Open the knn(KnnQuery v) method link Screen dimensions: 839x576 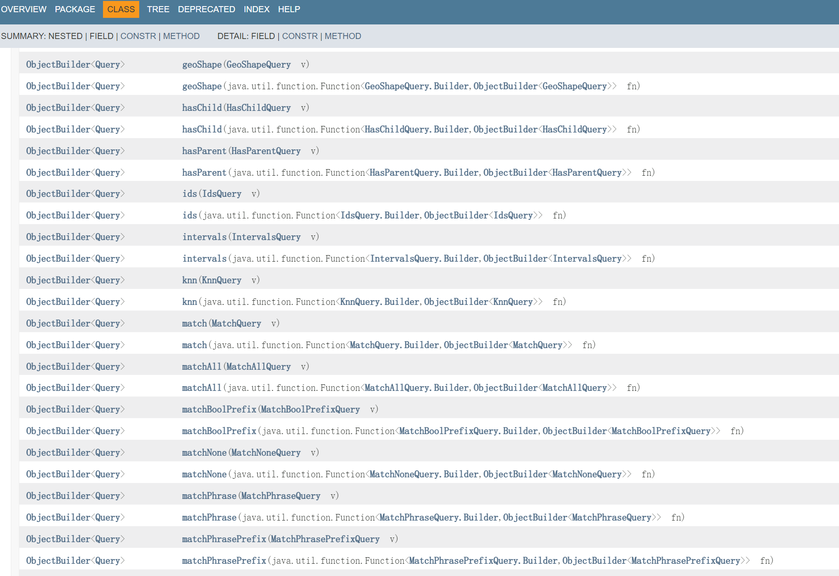190,280
